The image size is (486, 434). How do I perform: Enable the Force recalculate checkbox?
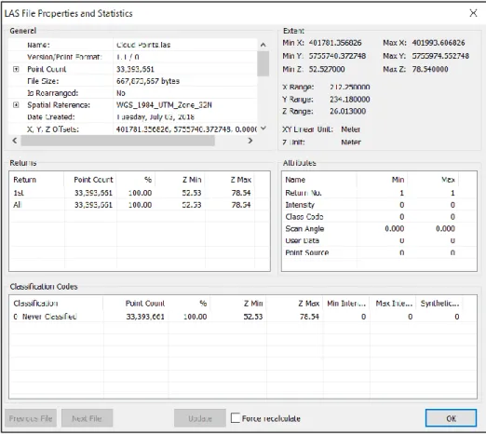coord(236,418)
